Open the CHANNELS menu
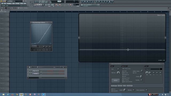The height and width of the screenshot is (96, 171). [9, 3]
